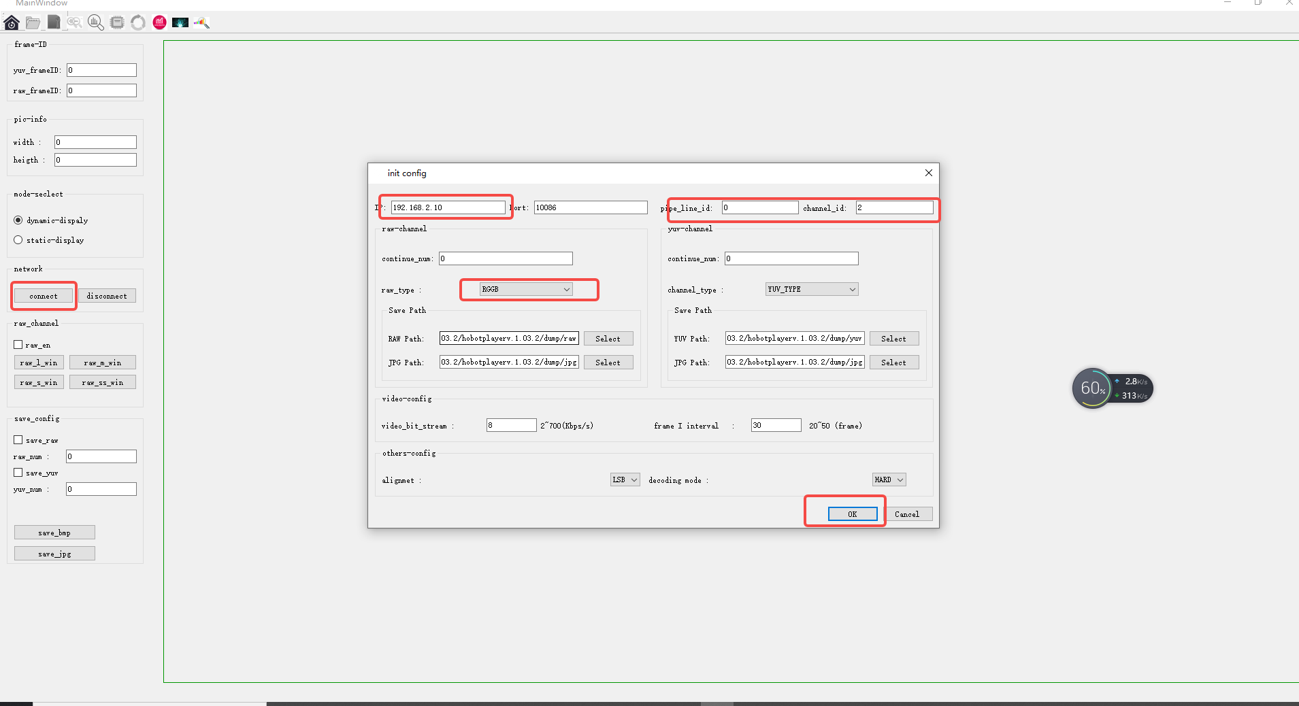Viewport: 1299px width, 706px height.
Task: Click the red data analysis icon
Action: point(159,22)
